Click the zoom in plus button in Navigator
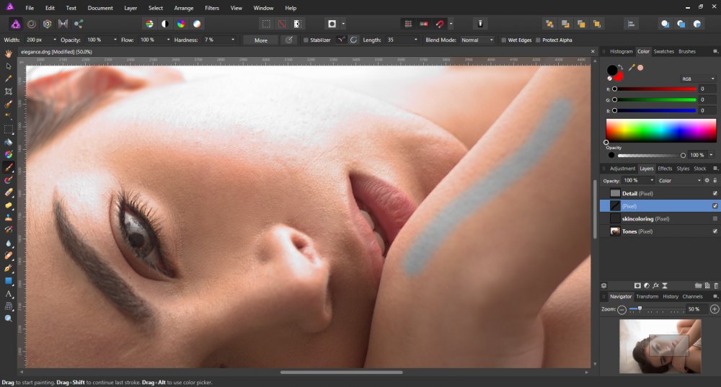 (714, 308)
